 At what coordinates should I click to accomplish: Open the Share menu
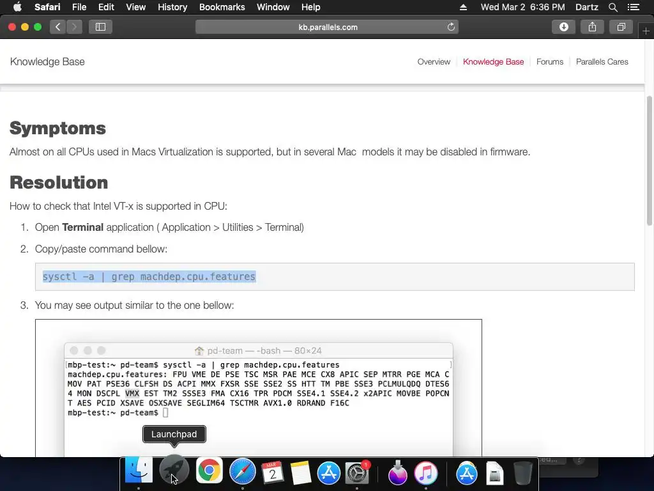[x=592, y=27]
